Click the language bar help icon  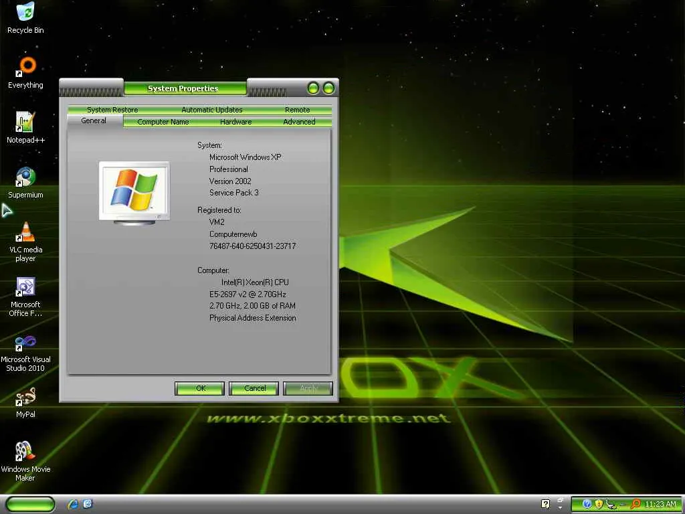[x=545, y=504]
